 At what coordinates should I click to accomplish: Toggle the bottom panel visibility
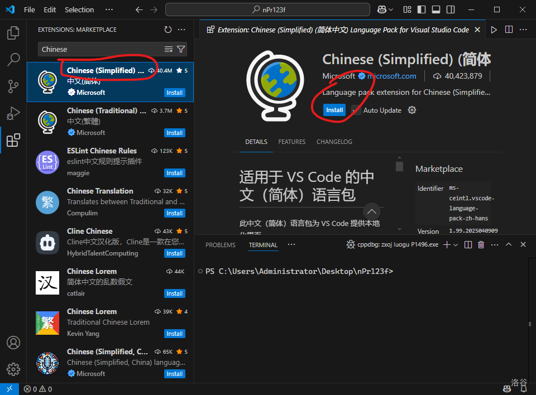click(x=435, y=9)
